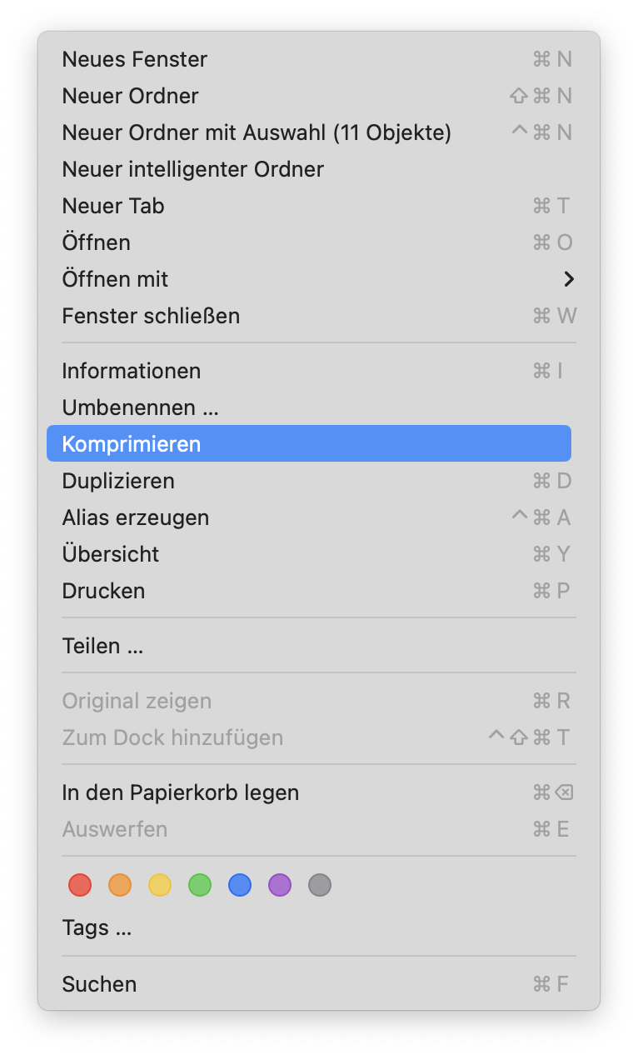Select the yellow tag dot
The width and height of the screenshot is (638, 1055).
pos(160,885)
